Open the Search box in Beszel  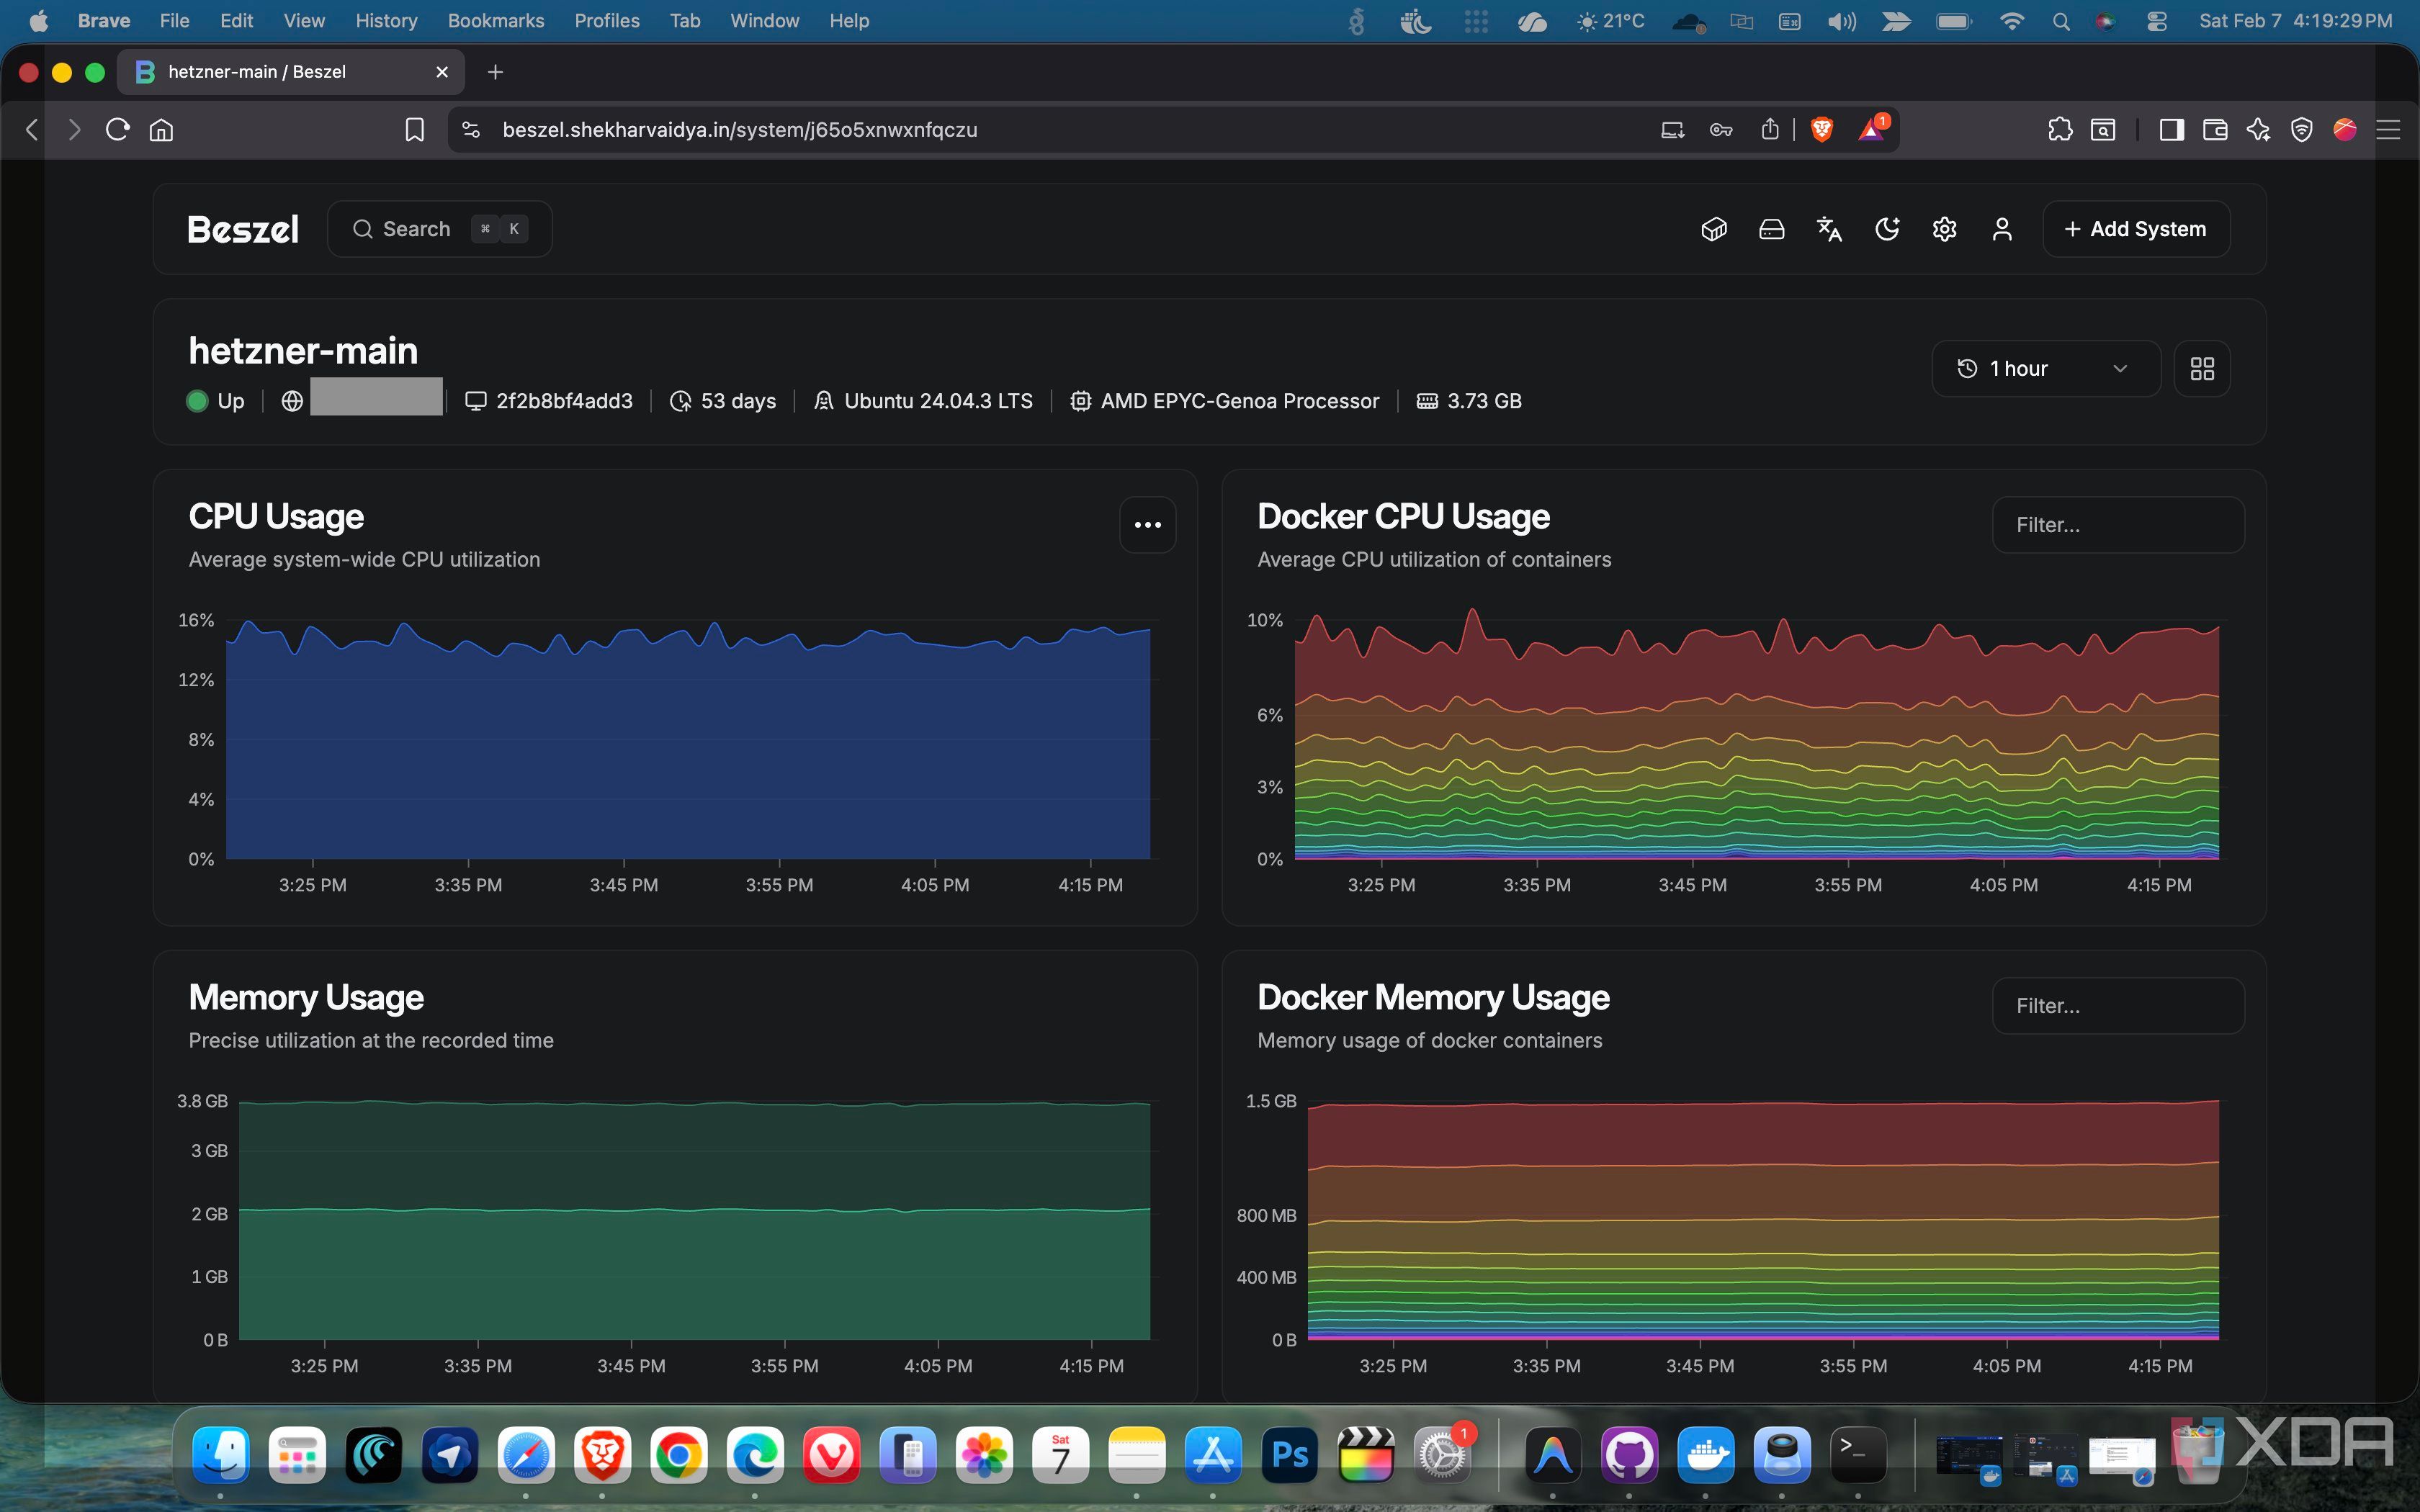pos(440,229)
